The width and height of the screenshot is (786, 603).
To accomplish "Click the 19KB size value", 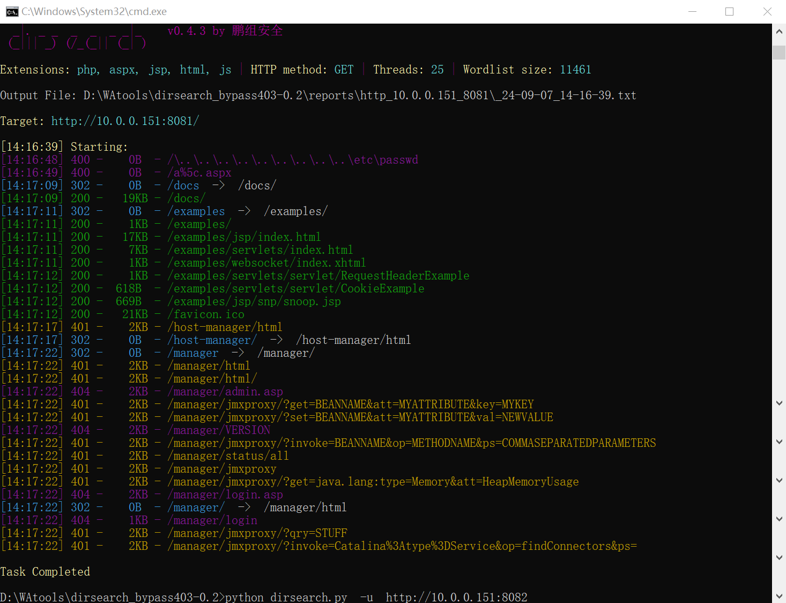I will pyautogui.click(x=135, y=198).
